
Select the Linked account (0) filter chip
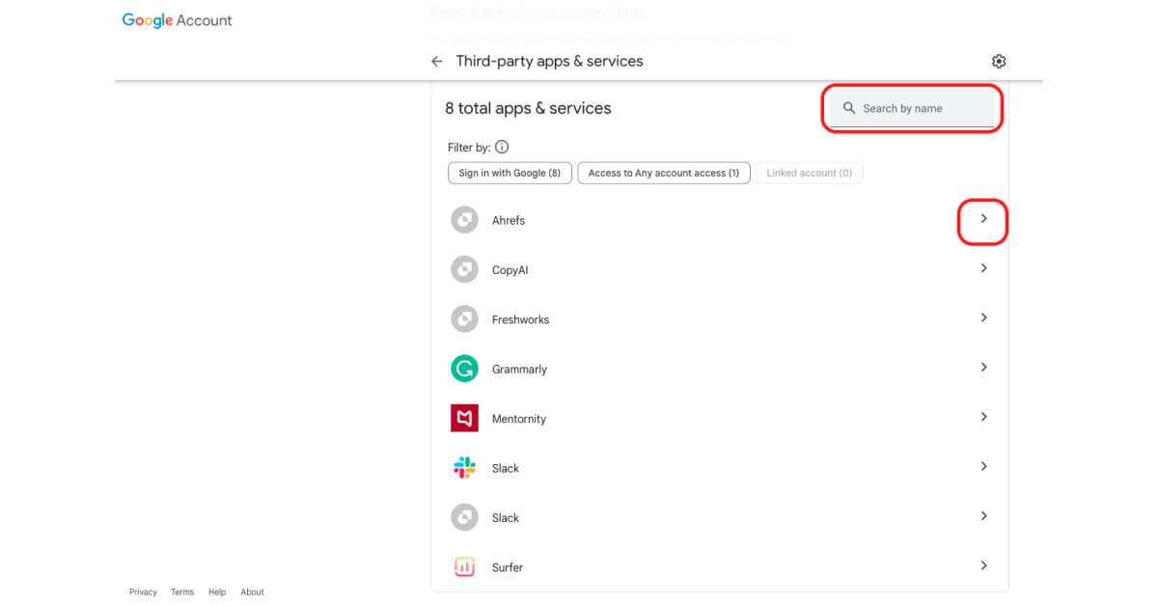pos(810,173)
